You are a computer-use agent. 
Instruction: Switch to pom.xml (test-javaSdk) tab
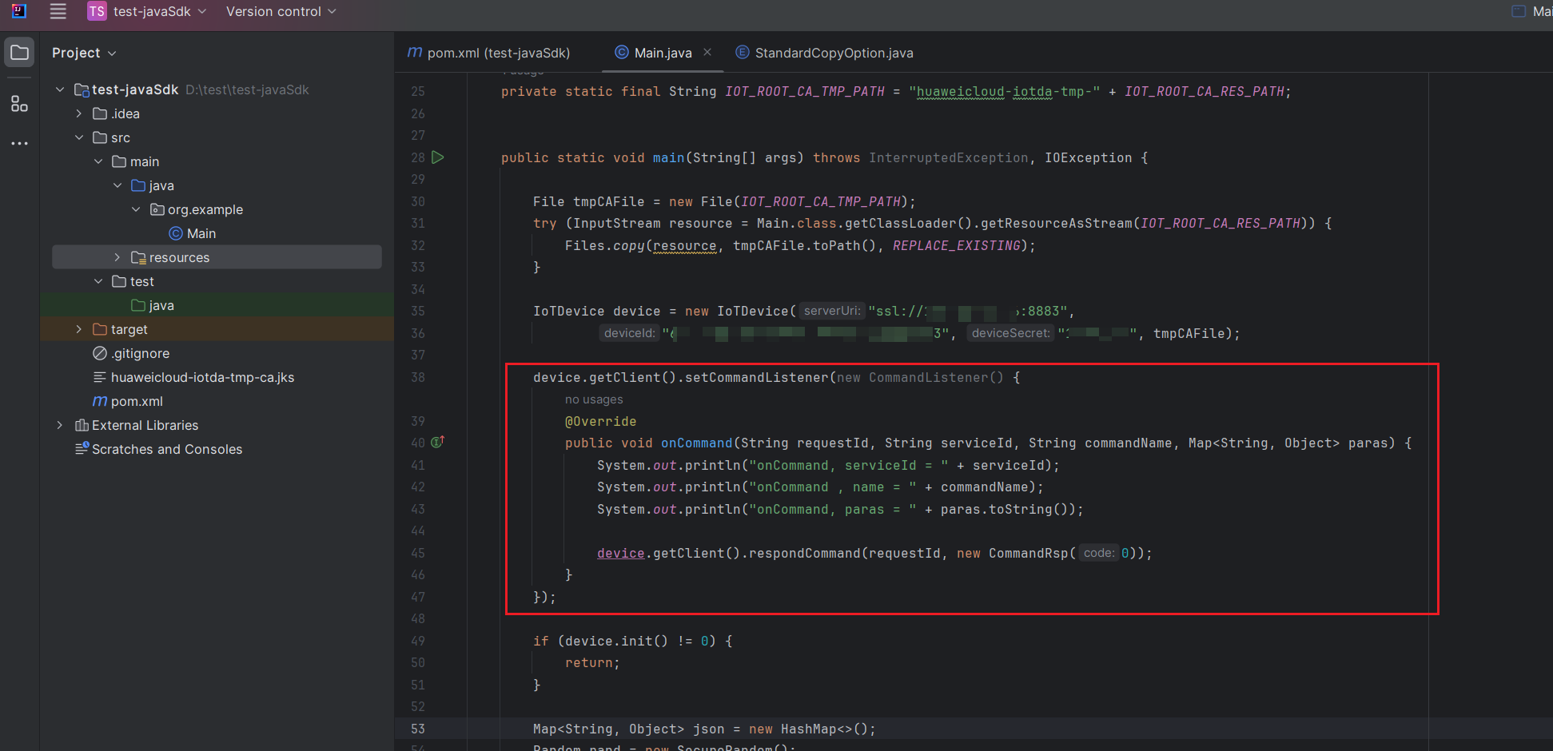coord(489,53)
